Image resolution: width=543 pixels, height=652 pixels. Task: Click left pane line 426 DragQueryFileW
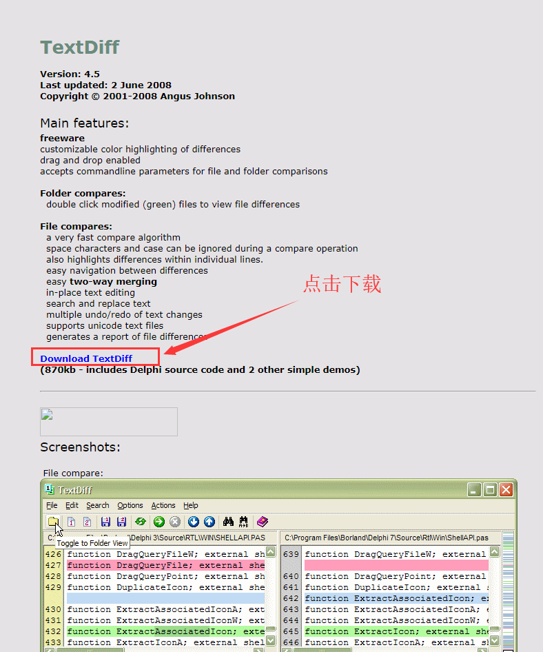[165, 554]
